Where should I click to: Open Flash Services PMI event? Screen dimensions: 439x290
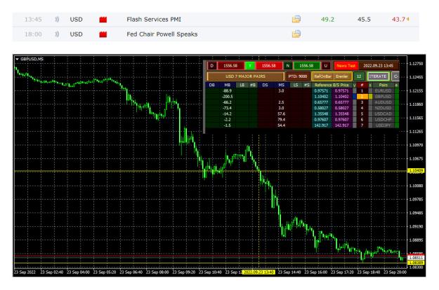(x=154, y=19)
